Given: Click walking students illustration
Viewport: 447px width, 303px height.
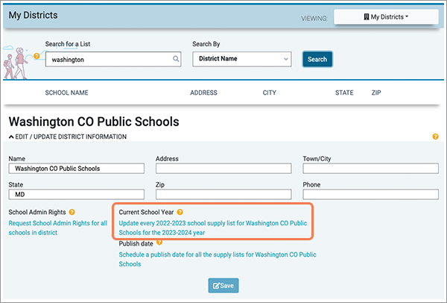Looking at the screenshot, I should click(x=15, y=63).
